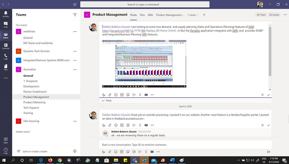Select the Product Marketing channel
This screenshot has height=164, width=289.
tap(34, 102)
